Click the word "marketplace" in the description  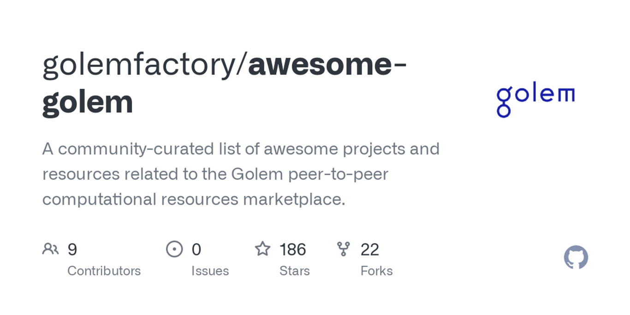tap(293, 199)
